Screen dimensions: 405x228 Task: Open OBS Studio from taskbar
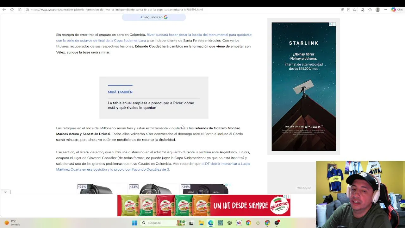(x=277, y=223)
